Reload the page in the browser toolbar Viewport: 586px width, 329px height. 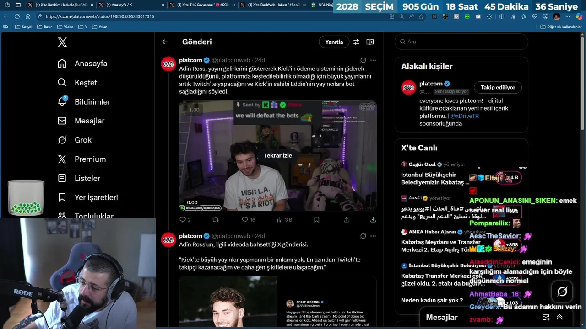tap(17, 16)
